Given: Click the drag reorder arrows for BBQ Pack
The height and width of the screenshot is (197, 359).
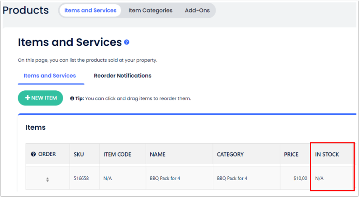Looking at the screenshot, I should (47, 179).
